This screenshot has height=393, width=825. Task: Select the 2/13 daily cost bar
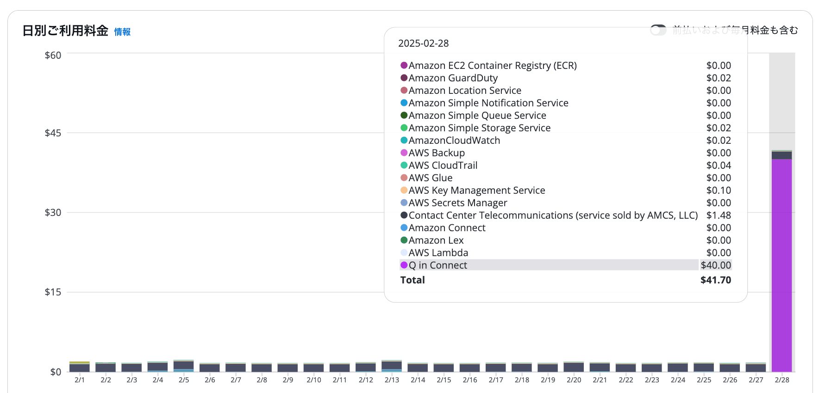pyautogui.click(x=392, y=366)
